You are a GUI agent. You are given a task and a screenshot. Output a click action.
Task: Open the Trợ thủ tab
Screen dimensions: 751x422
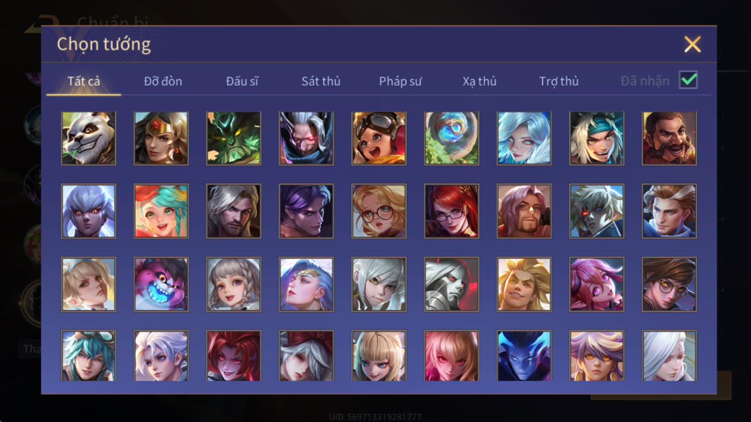click(x=559, y=81)
